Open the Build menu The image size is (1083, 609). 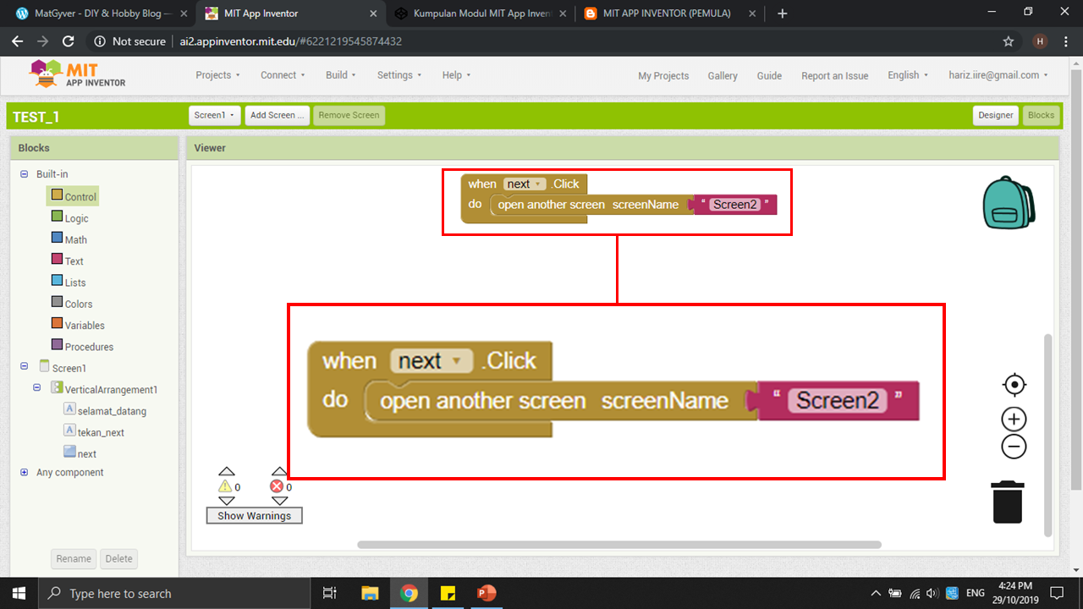pos(340,75)
